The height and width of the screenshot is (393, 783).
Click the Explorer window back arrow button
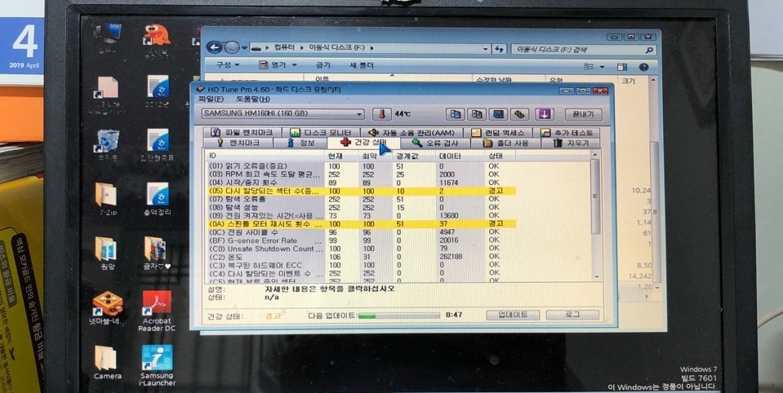click(214, 48)
